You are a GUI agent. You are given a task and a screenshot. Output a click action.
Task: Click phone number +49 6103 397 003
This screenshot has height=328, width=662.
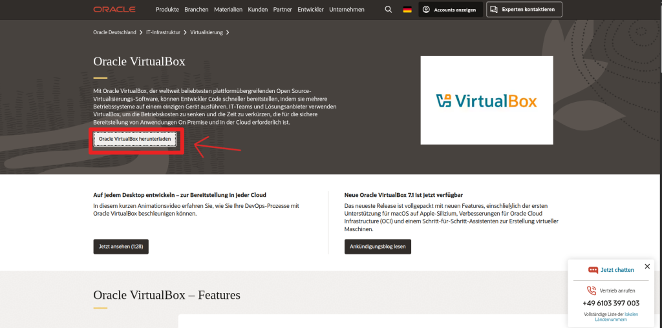(611, 303)
